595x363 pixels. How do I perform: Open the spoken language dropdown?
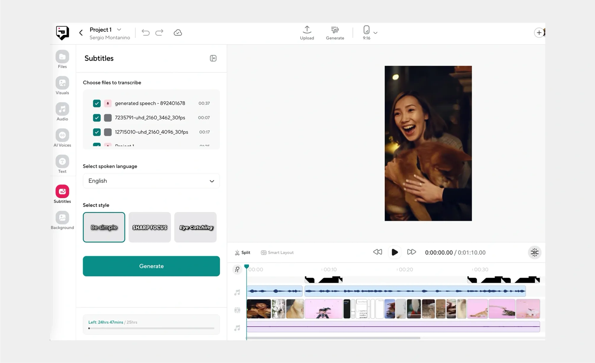(151, 181)
